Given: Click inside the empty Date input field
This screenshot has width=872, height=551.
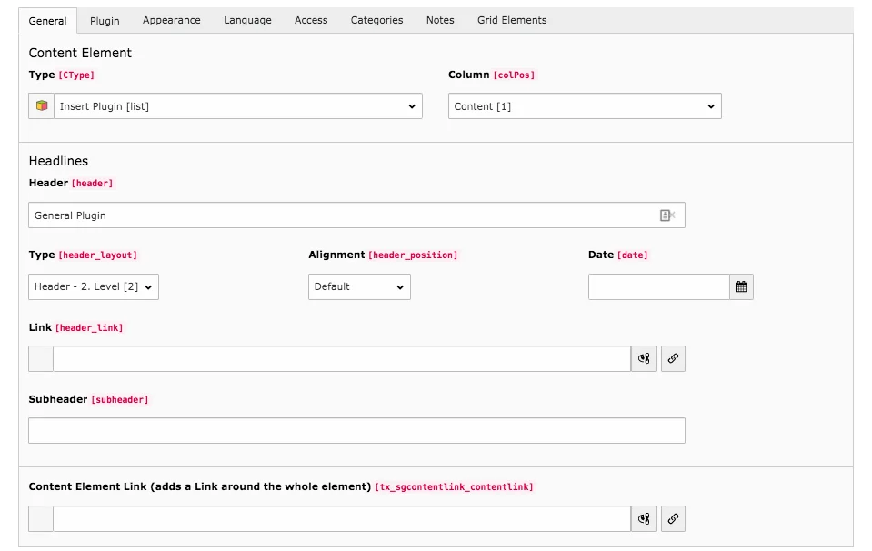Looking at the screenshot, I should (659, 286).
